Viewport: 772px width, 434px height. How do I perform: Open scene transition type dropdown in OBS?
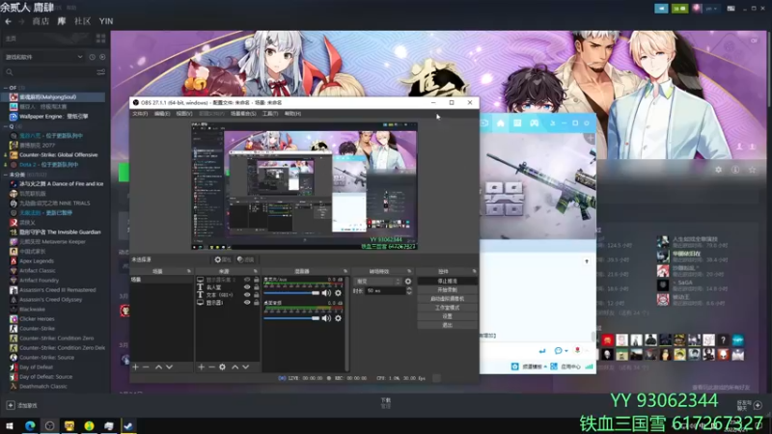click(377, 282)
